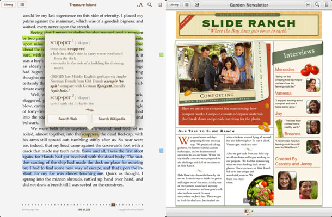Image resolution: width=332 pixels, height=217 pixels.
Task: Tap Our Trip to Slide Ranch heading
Action: click(x=206, y=131)
